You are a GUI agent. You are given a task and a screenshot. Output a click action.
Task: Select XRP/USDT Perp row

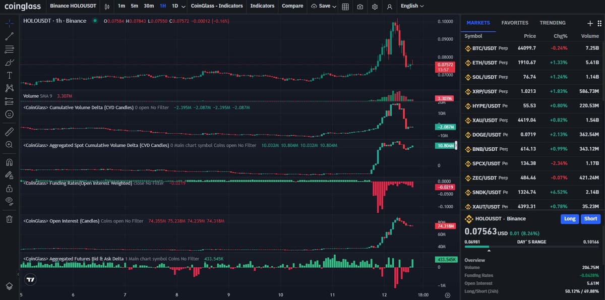point(532,91)
